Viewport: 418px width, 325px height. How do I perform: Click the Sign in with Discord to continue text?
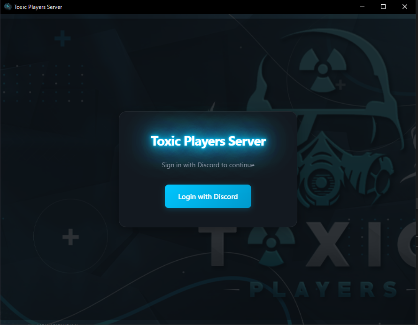(x=208, y=165)
